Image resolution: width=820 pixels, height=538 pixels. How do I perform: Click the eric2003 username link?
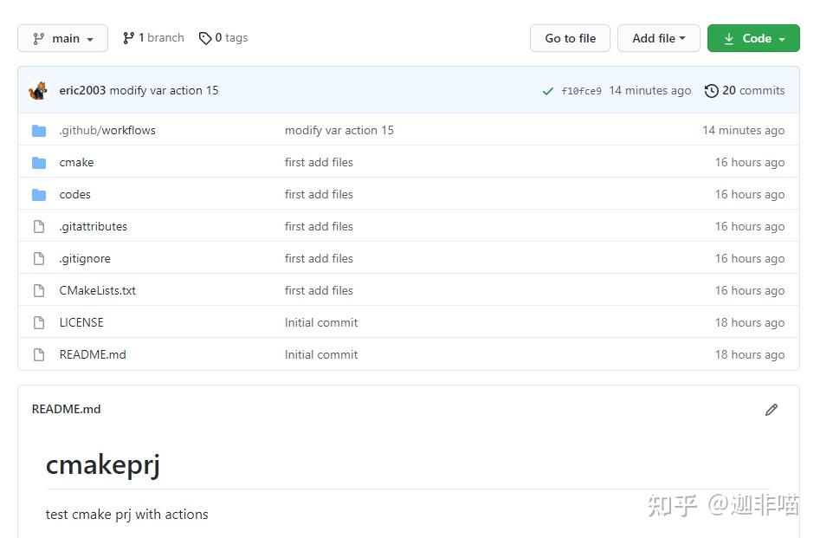[82, 90]
